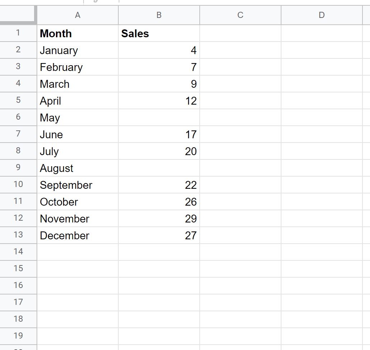Image resolution: width=370 pixels, height=350 pixels.
Task: Select row 1 header
Action: pos(18,33)
